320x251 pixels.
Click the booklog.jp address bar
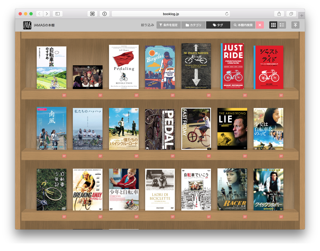pyautogui.click(x=171, y=14)
